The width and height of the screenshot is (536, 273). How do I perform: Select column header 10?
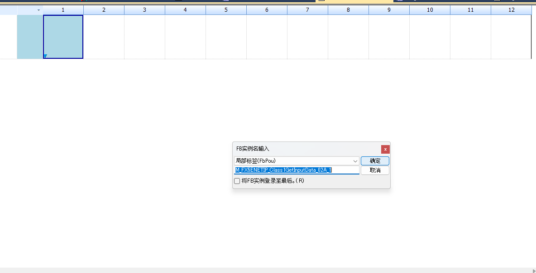430,10
